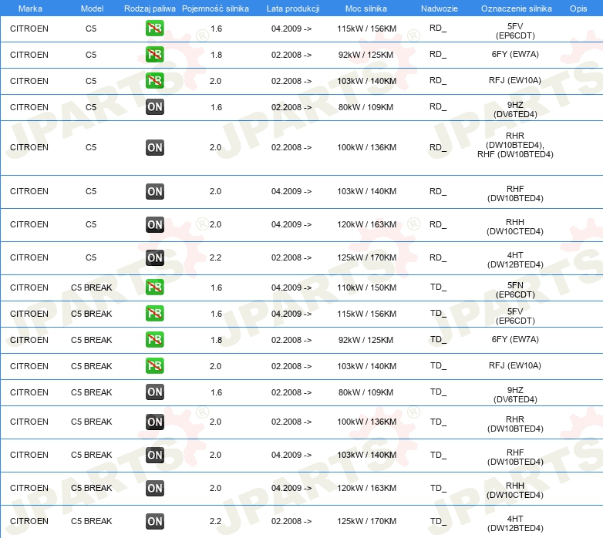Click the Model column header
603x538 pixels.
click(x=92, y=8)
